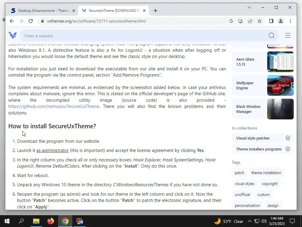Click the 'How to install SecureUxTheme?' heading
Image resolution: width=302 pixels, height=227 pixels.
[52, 126]
